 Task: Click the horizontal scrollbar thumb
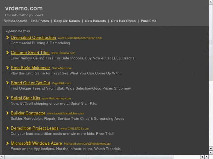pos(89,157)
